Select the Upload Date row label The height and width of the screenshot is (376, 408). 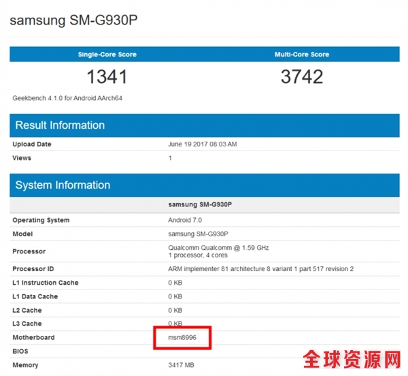pyautogui.click(x=32, y=144)
